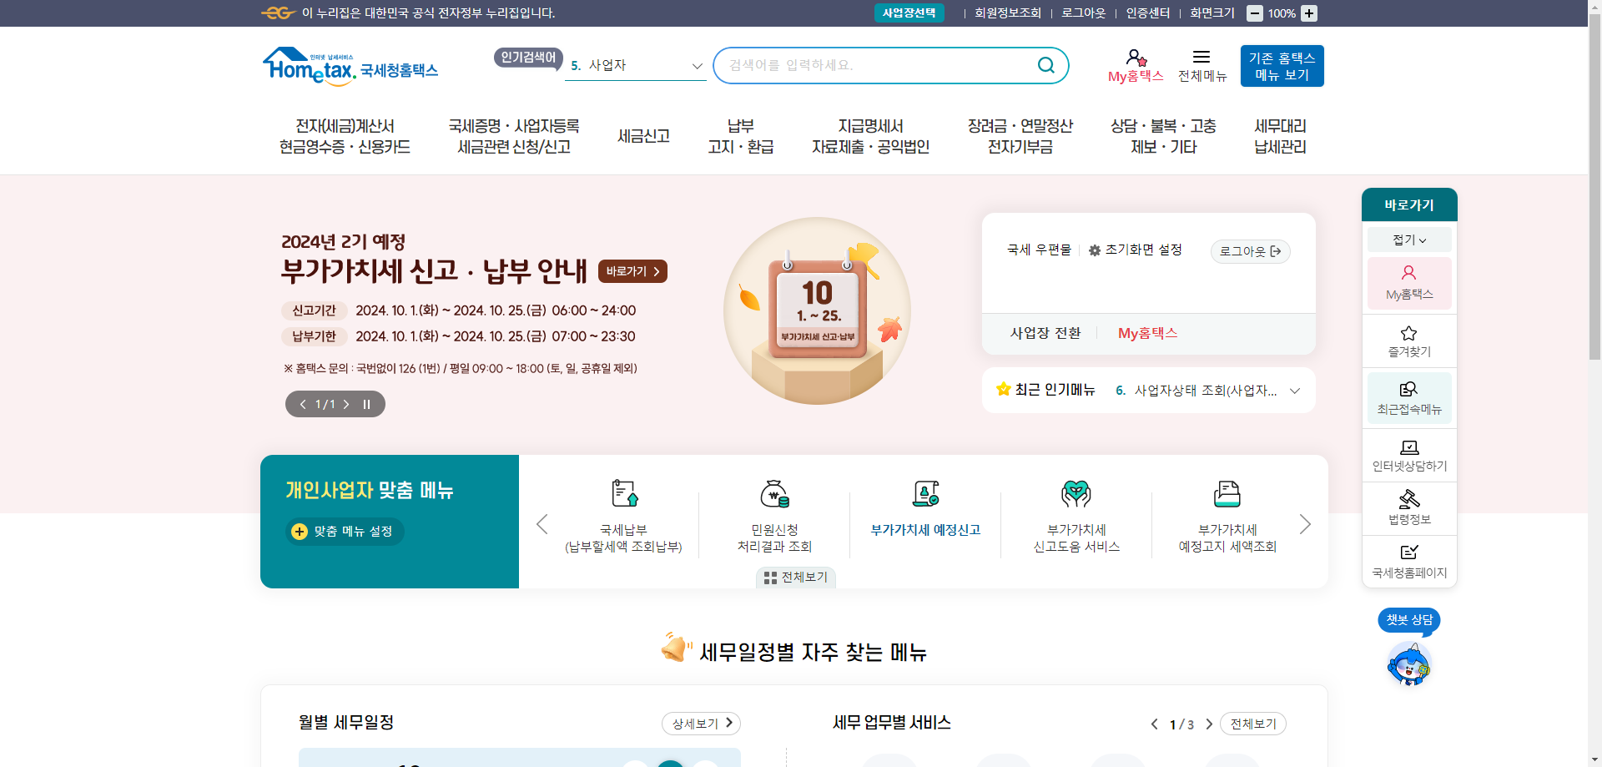Open 인터넷상담하기 from the sidebar
Image resolution: width=1602 pixels, height=767 pixels.
1408,455
